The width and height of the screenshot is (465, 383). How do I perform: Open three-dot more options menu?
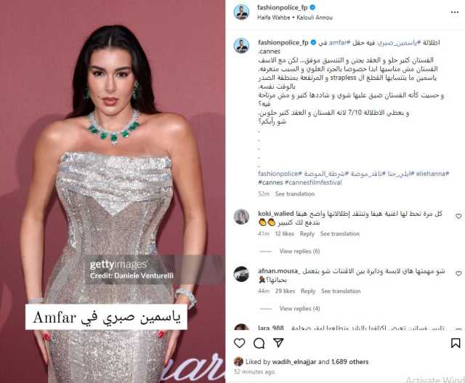click(455, 12)
